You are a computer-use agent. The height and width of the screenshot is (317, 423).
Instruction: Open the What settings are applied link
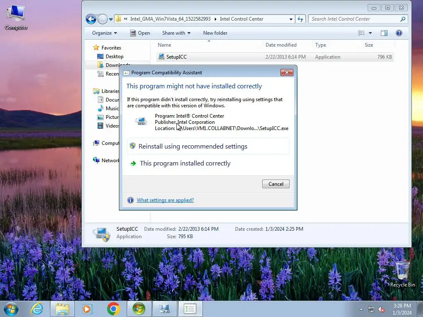[165, 200]
